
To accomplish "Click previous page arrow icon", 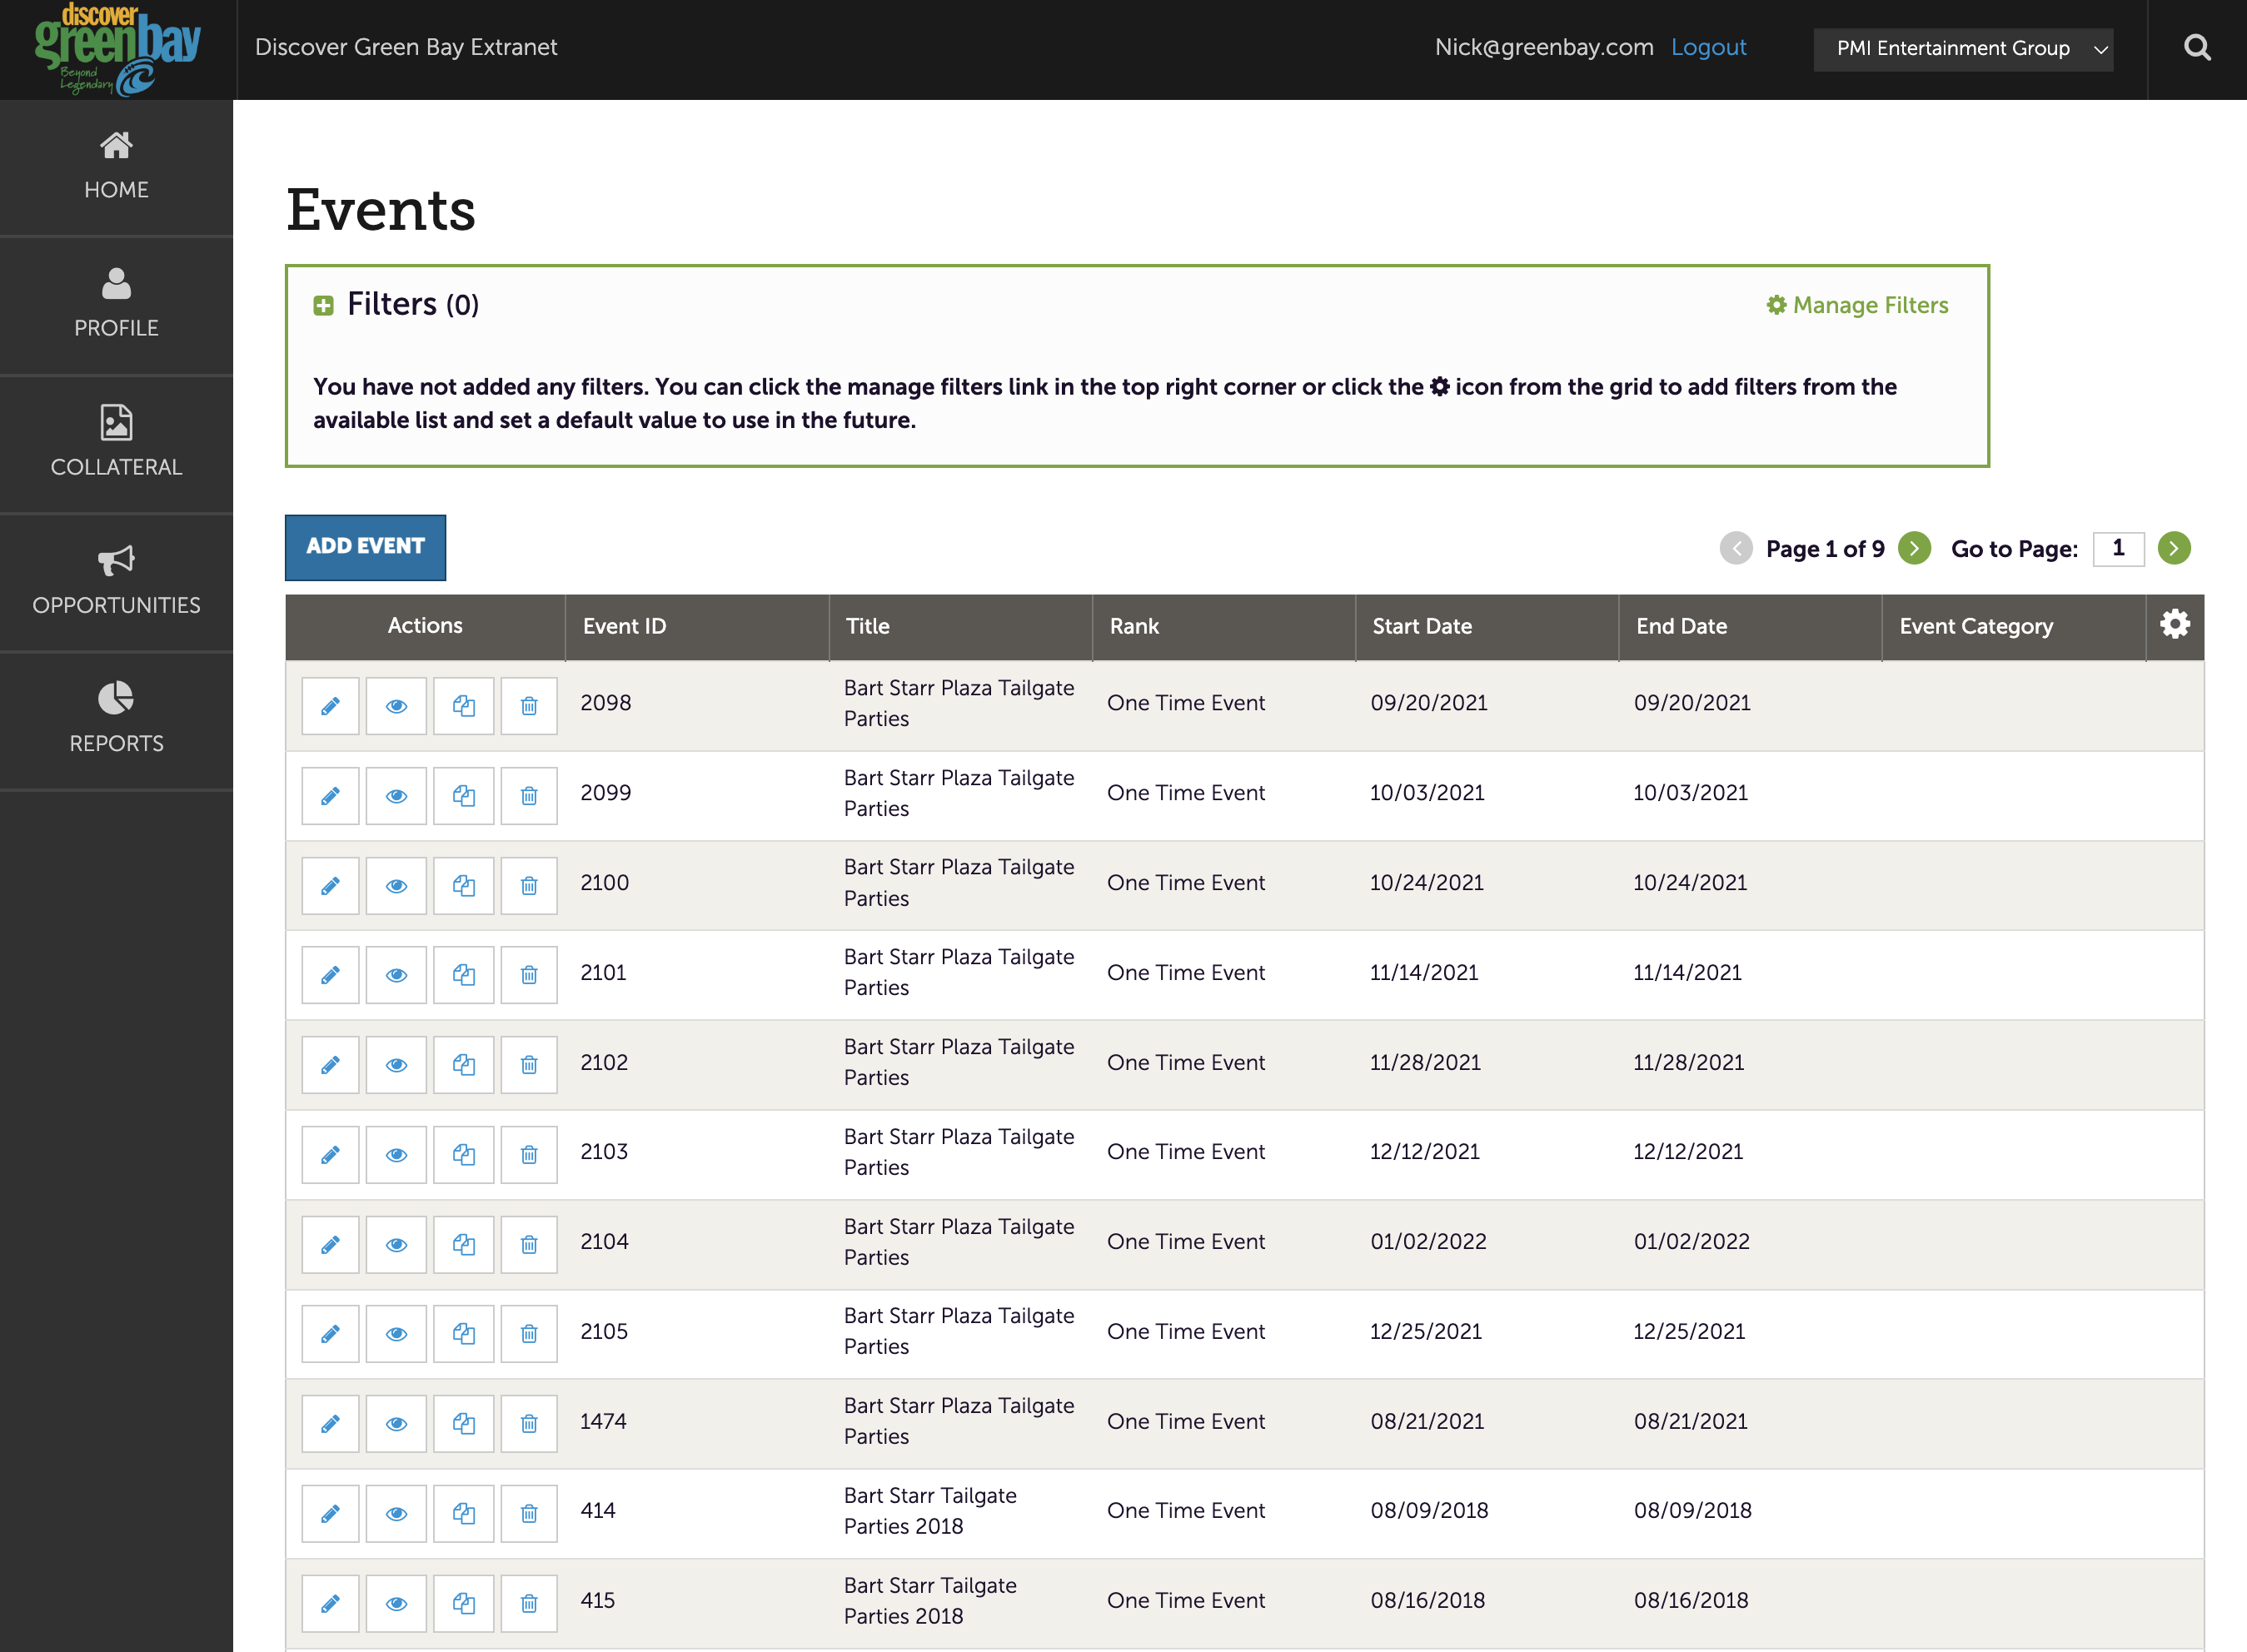I will 1736,548.
